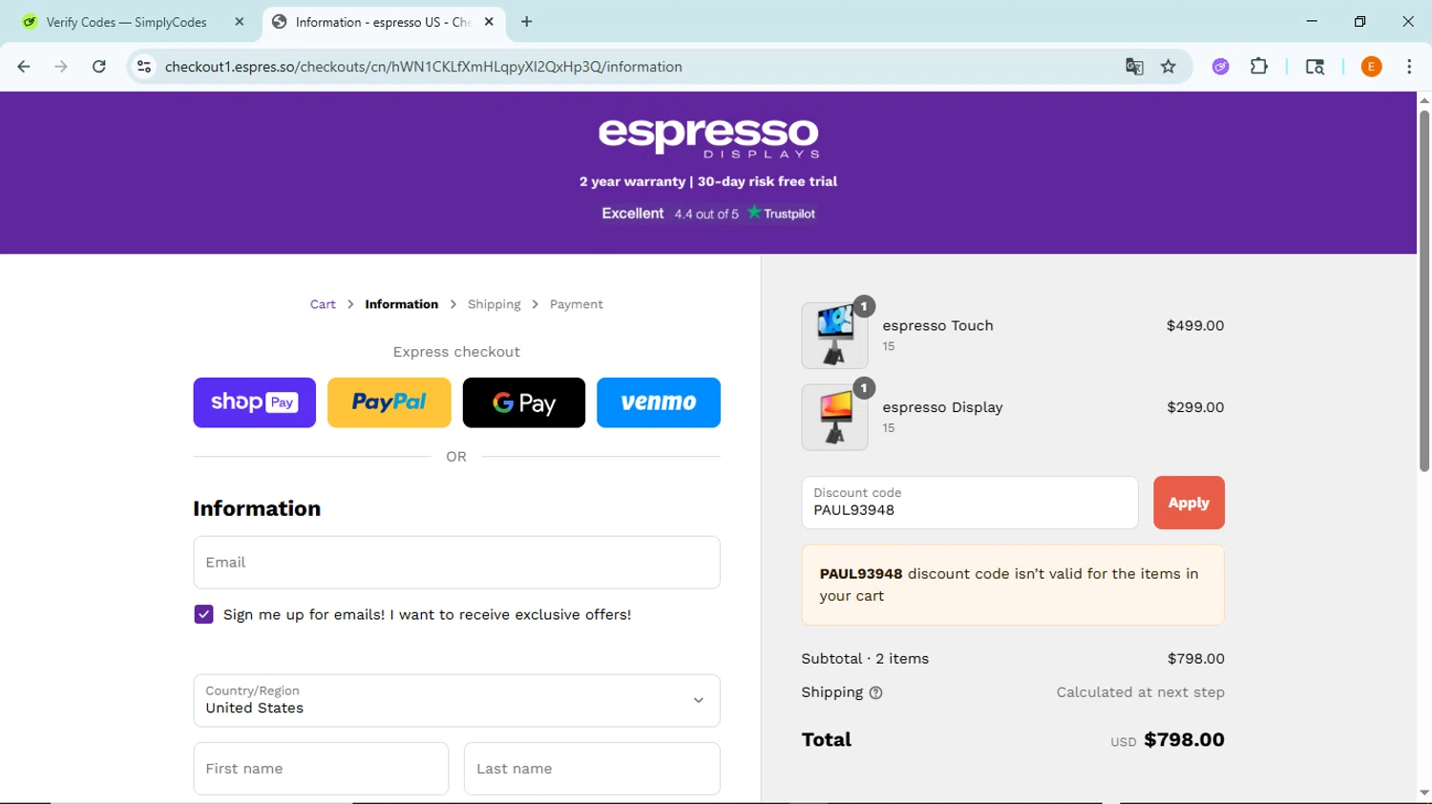Screen dimensions: 1432x804
Task: Pay with PayPal
Action: [389, 402]
